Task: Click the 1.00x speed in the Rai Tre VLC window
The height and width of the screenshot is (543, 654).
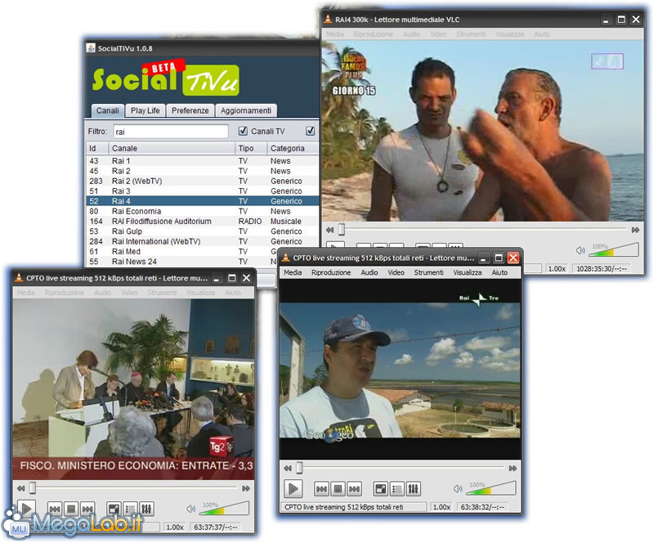Action: pos(441,507)
